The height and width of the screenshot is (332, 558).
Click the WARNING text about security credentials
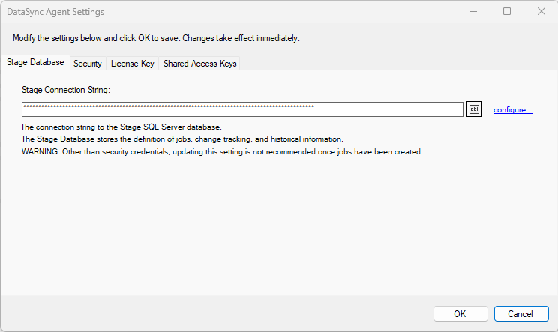[x=222, y=152]
